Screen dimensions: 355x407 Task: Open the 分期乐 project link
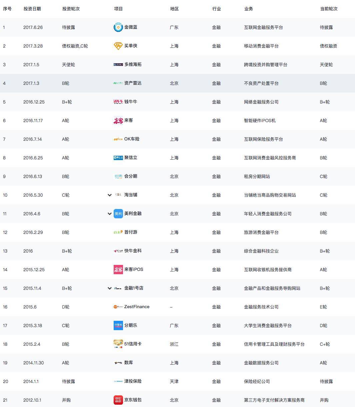click(131, 325)
